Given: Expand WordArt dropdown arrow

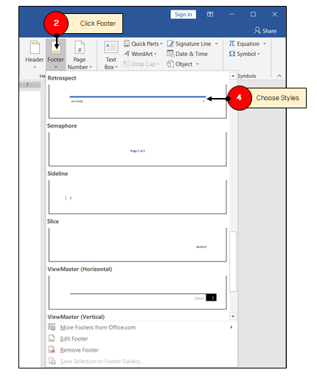Looking at the screenshot, I should [x=156, y=54].
